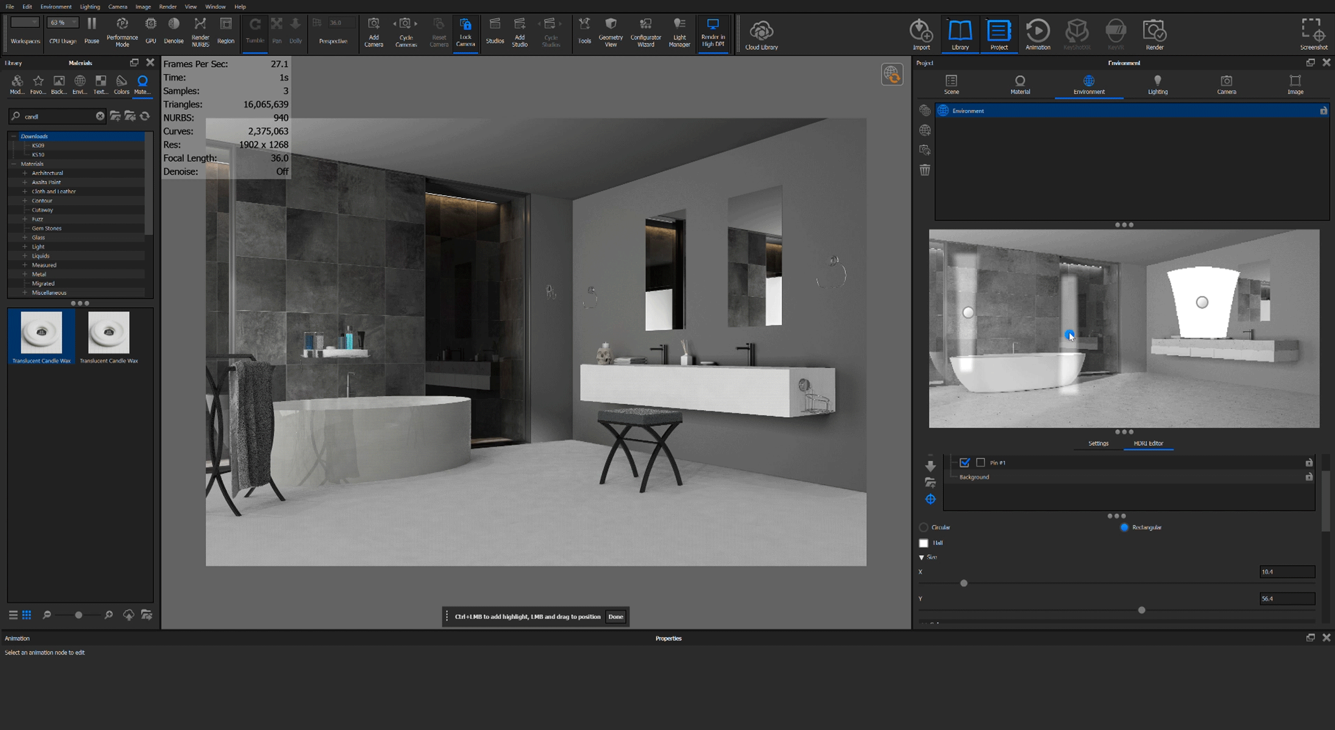Select the Rectangular pin shape

tap(1124, 527)
